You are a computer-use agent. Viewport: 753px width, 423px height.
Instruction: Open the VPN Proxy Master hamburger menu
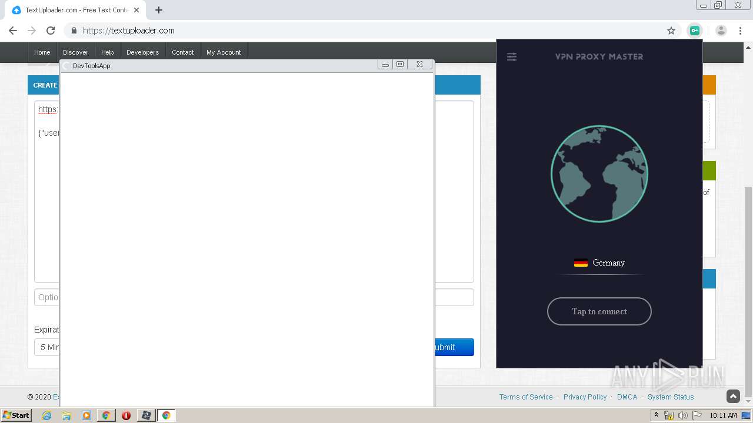512,57
